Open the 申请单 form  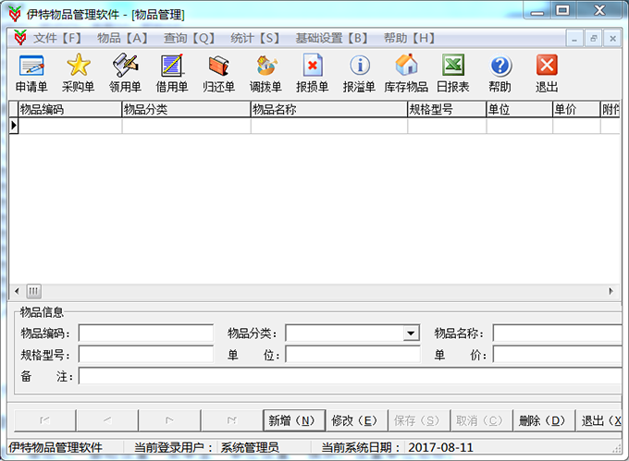click(31, 73)
